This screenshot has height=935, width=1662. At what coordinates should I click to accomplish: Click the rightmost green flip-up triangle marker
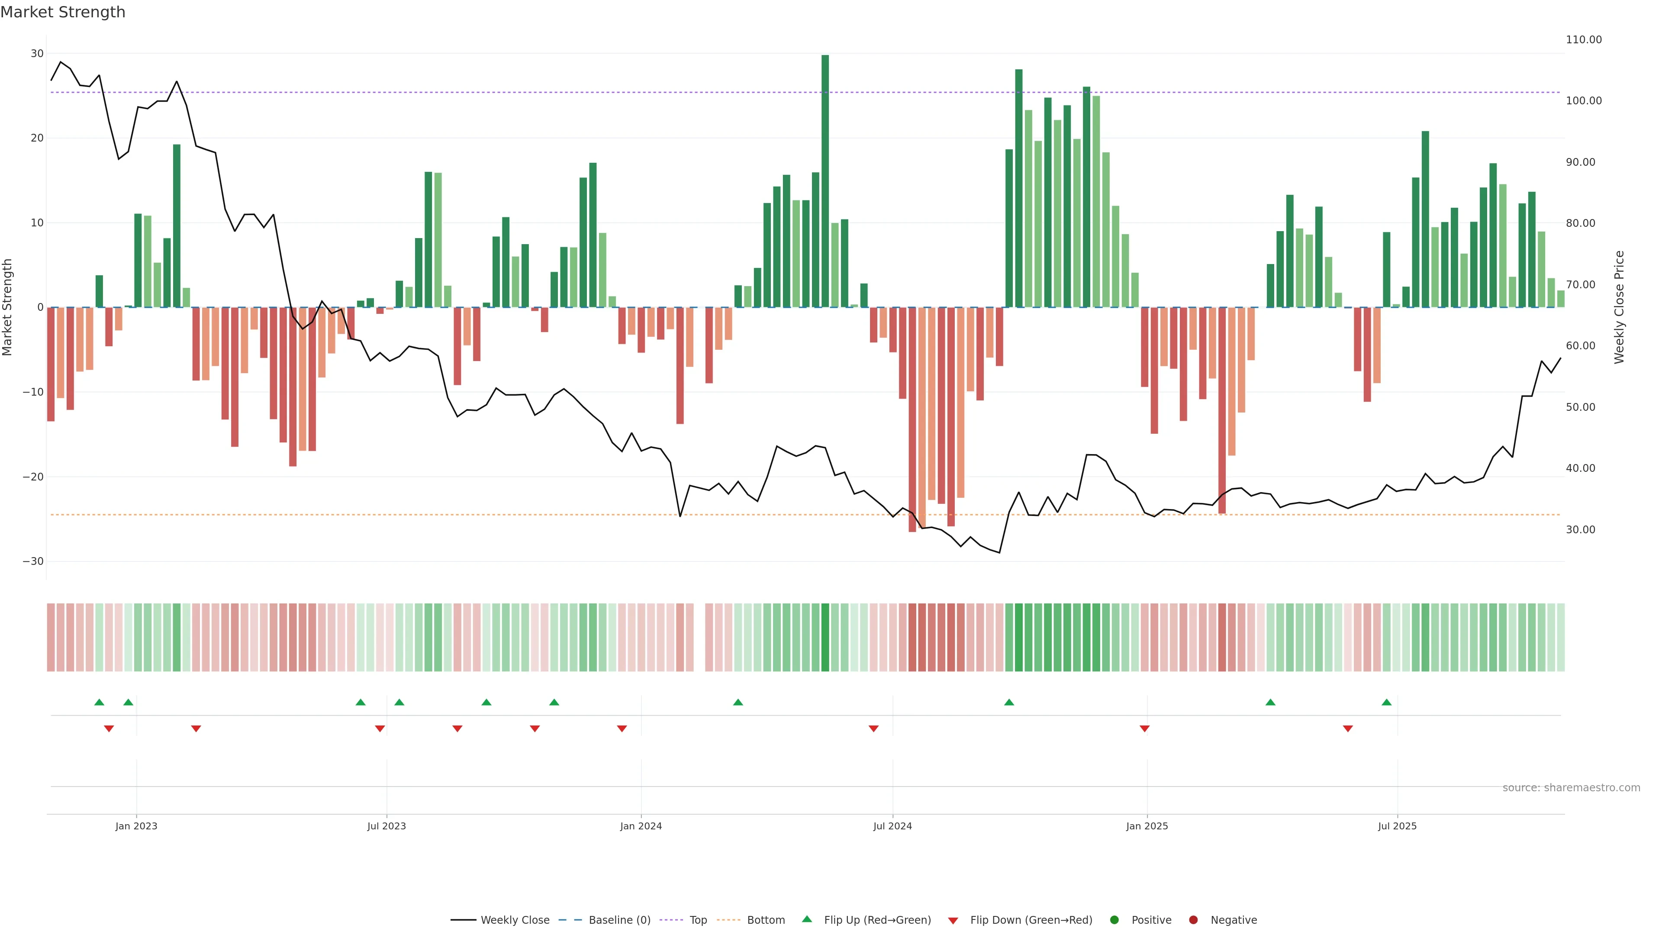[x=1386, y=702]
